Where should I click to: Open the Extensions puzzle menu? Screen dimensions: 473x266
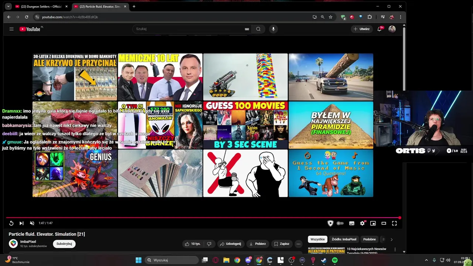coord(370,17)
